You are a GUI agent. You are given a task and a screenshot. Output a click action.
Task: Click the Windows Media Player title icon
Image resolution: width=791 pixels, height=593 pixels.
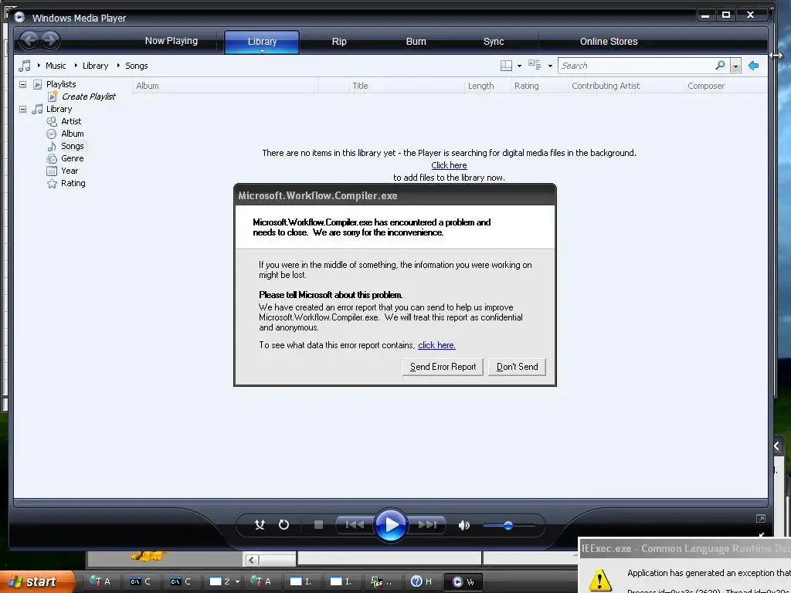click(19, 18)
